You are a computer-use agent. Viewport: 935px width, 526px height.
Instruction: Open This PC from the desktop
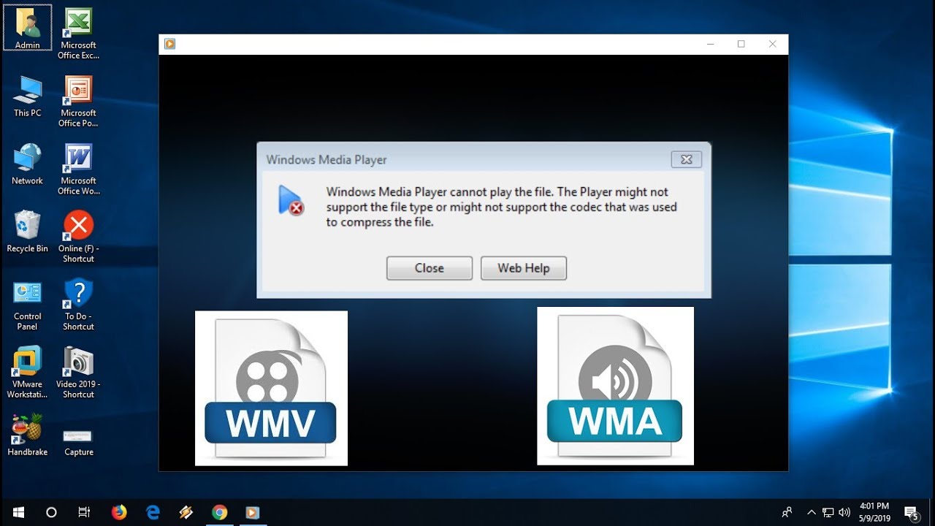point(28,96)
